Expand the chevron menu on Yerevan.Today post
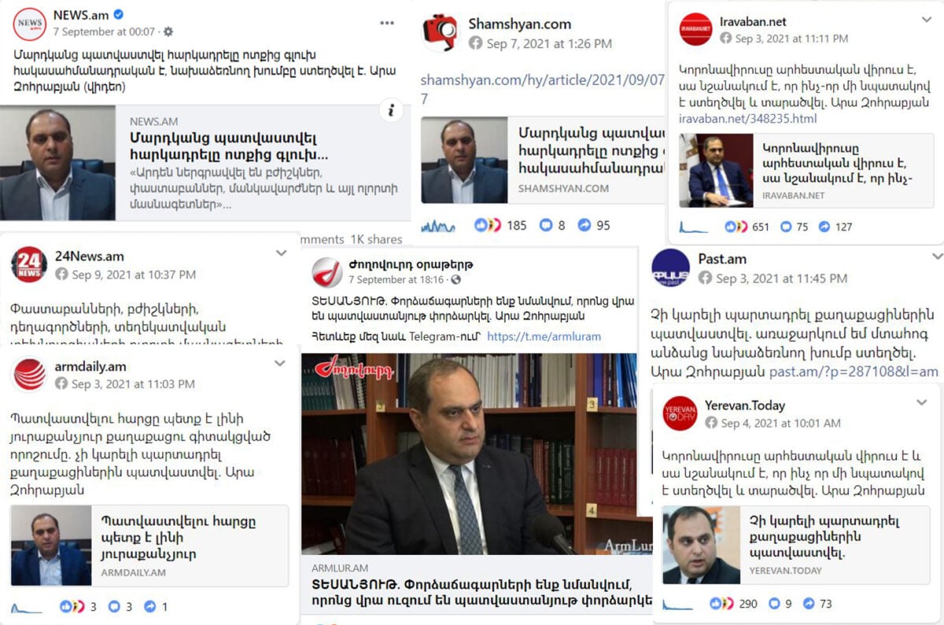This screenshot has width=944, height=625. click(x=922, y=403)
